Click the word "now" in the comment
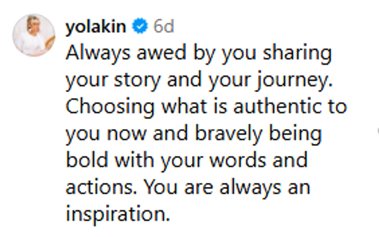Viewport: 379px width, 237px height. 127,134
